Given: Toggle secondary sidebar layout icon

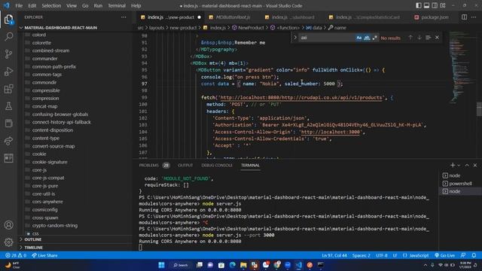Looking at the screenshot, I should pos(435,5).
